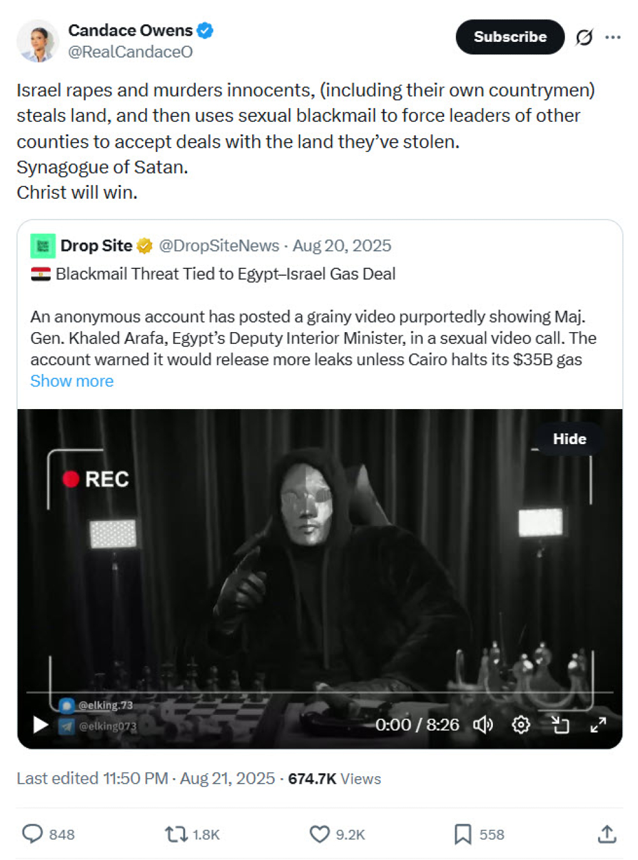The width and height of the screenshot is (638, 860).
Task: Mute the video with the speaker icon
Action: tap(482, 725)
